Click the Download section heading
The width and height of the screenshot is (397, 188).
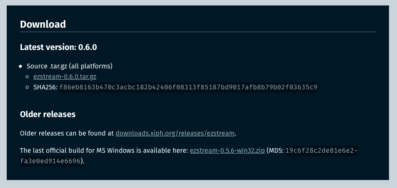coord(43,24)
